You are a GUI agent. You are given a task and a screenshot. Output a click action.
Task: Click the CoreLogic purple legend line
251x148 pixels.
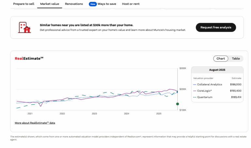pos(194,91)
